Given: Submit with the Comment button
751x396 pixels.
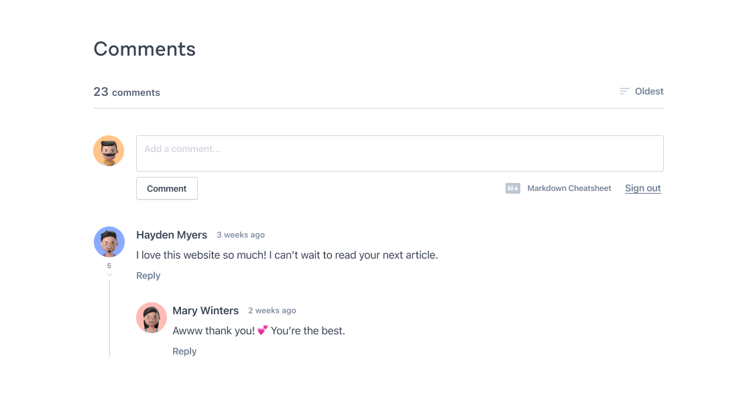Looking at the screenshot, I should (x=167, y=188).
